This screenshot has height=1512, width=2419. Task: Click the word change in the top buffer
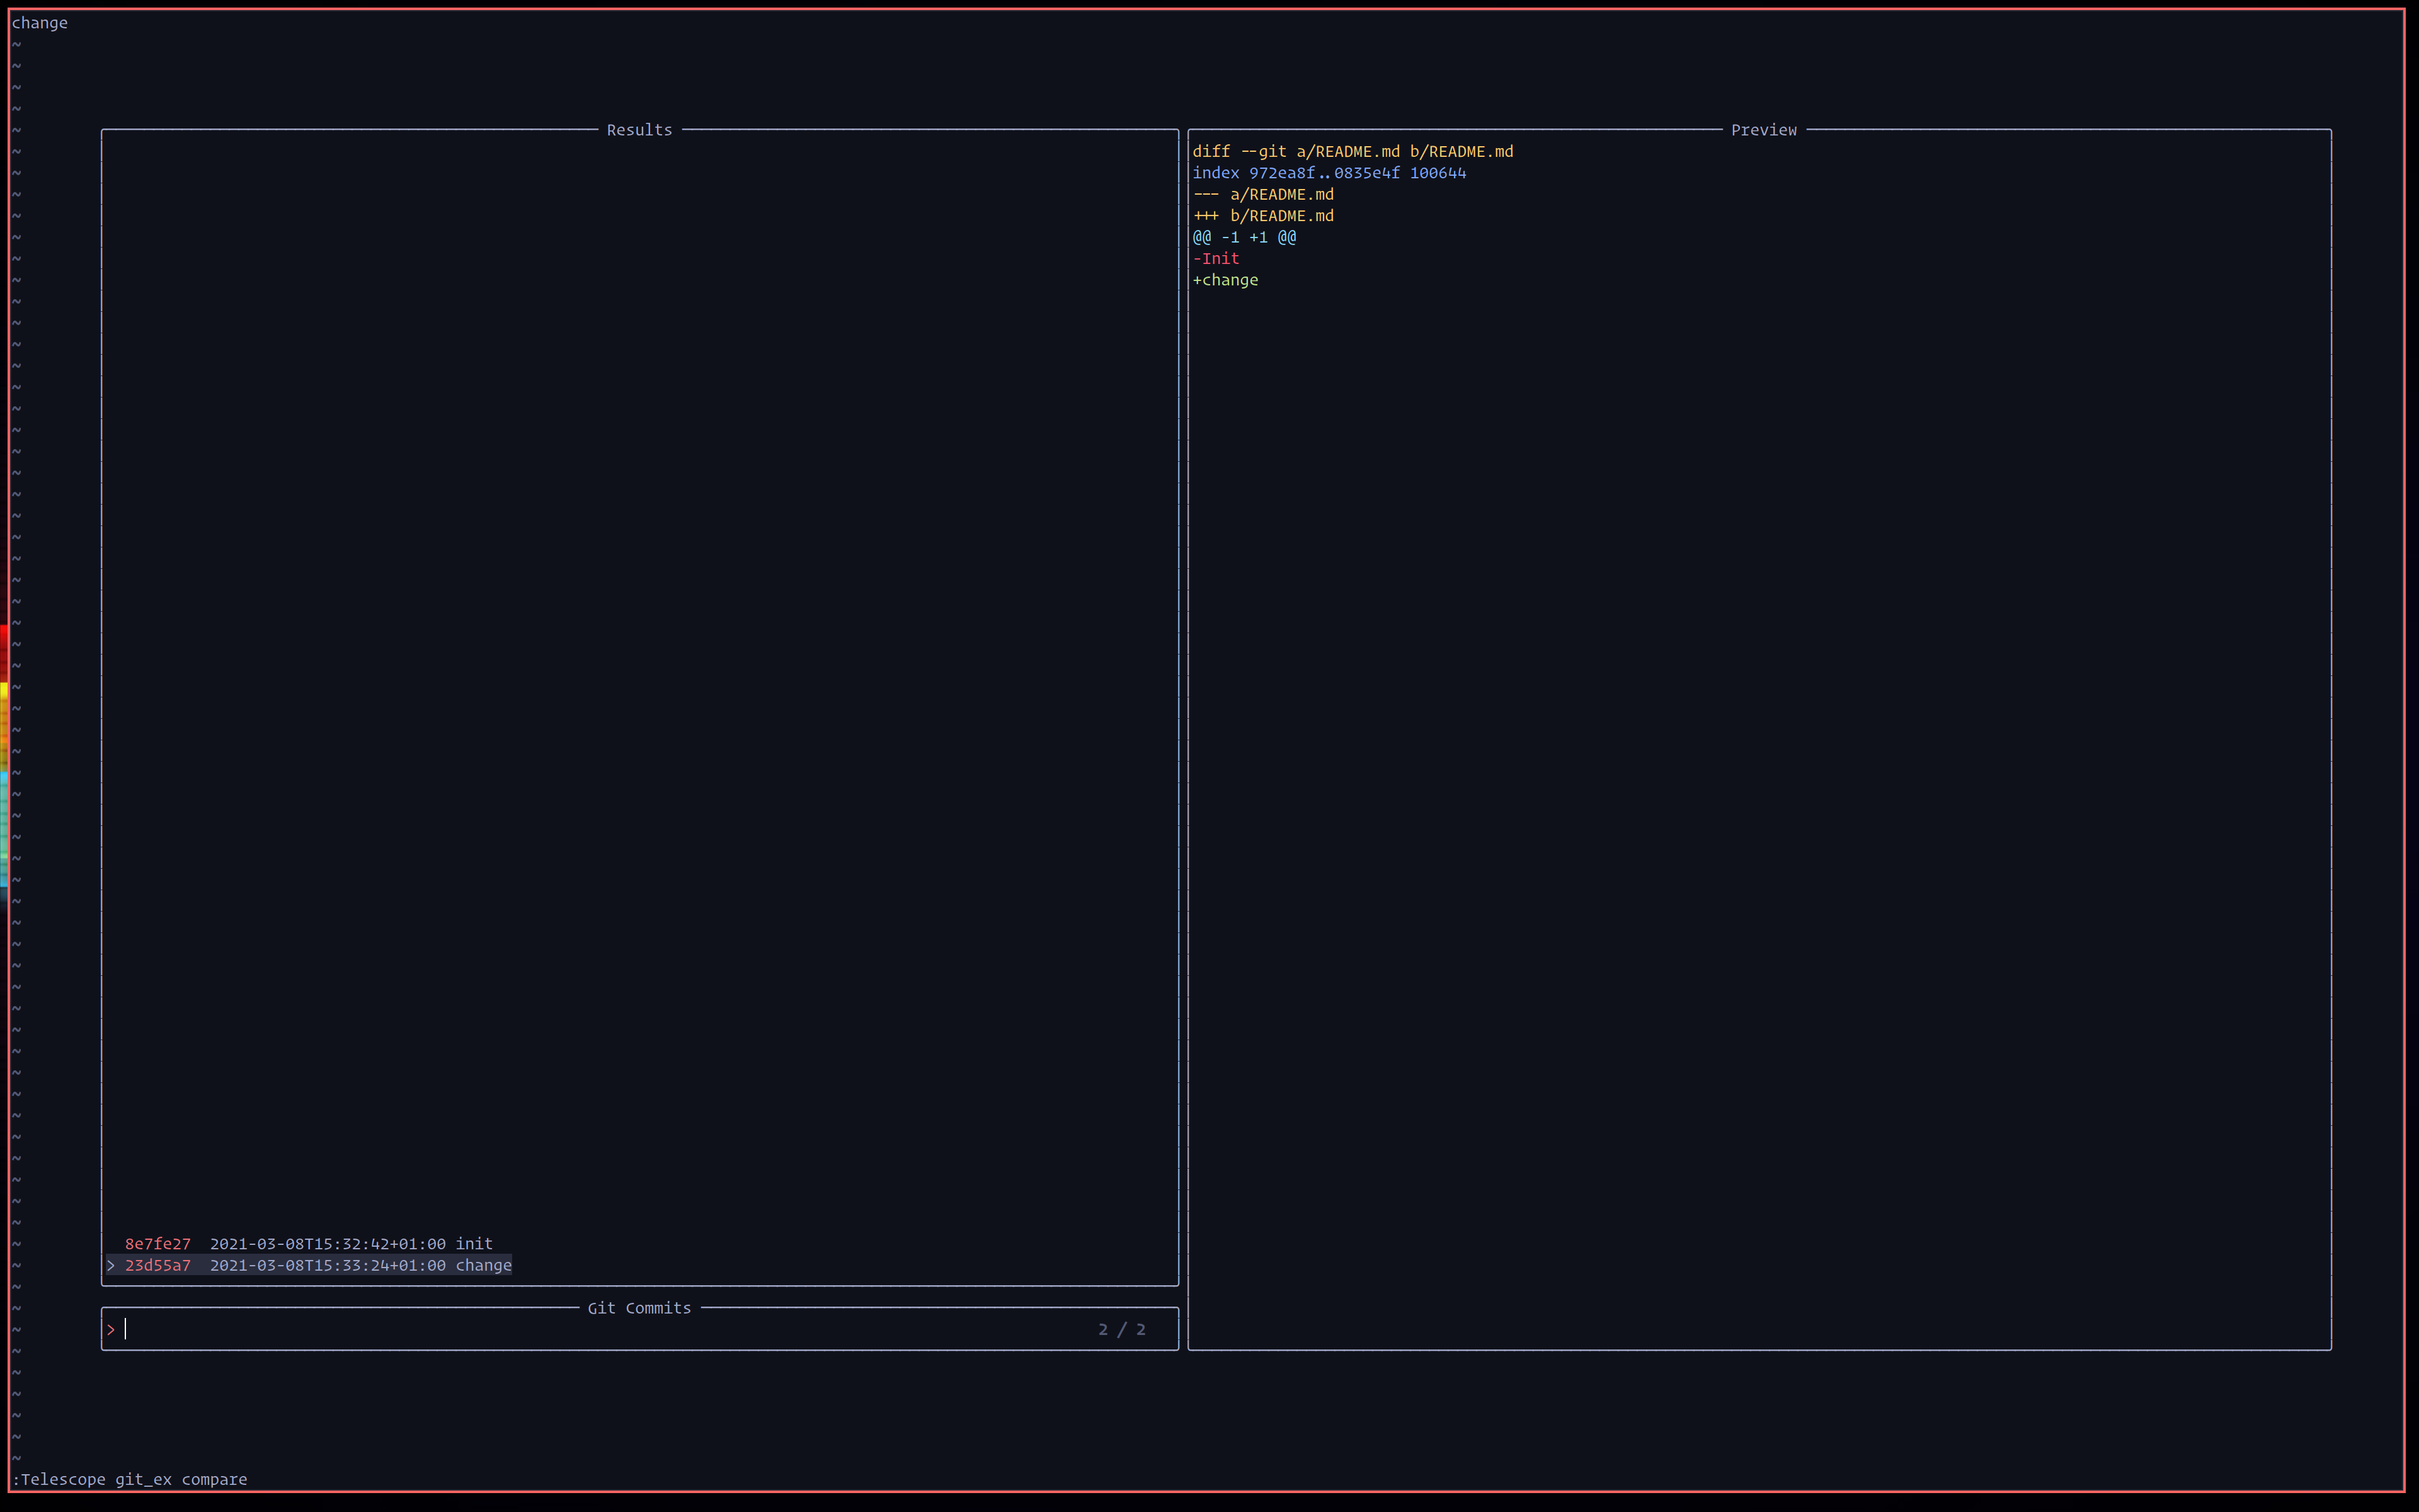tap(40, 22)
